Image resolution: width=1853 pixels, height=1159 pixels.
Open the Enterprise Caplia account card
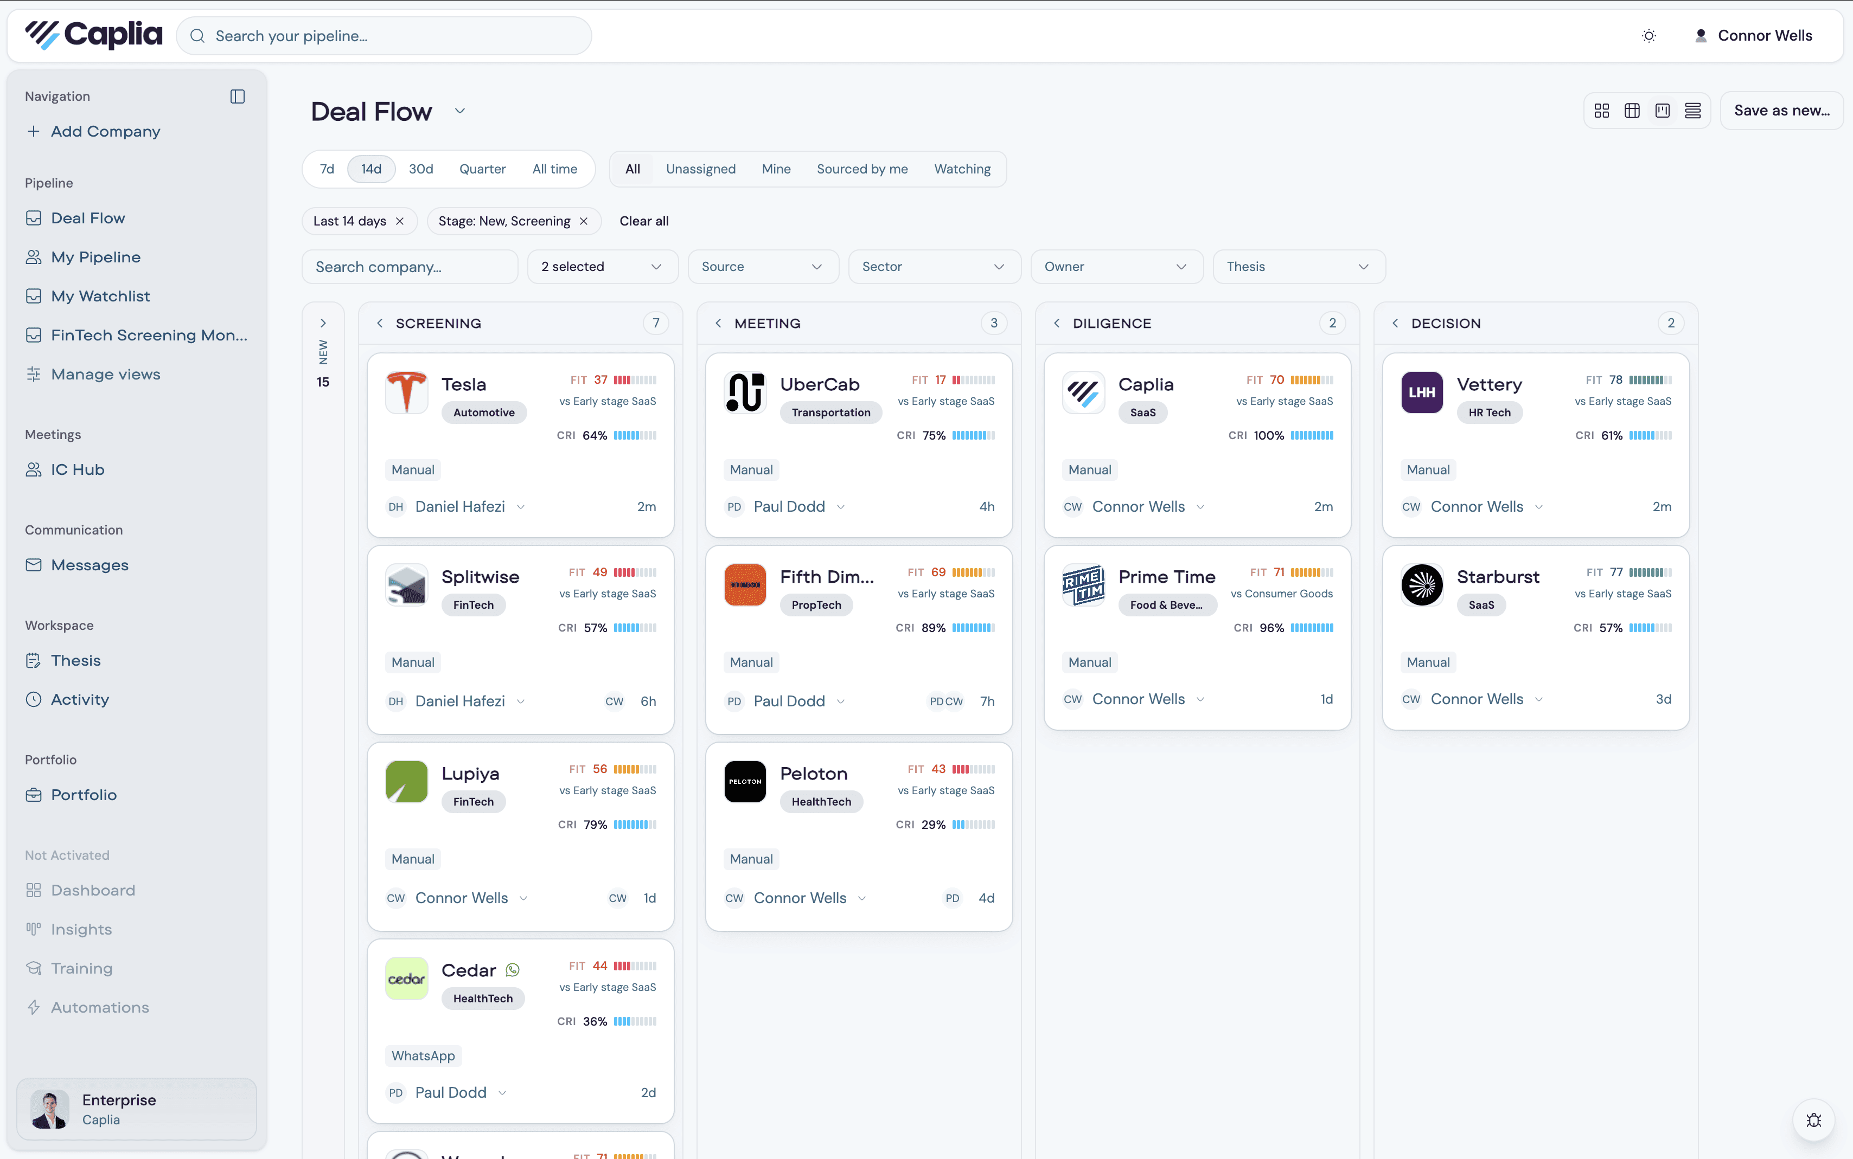point(137,1109)
